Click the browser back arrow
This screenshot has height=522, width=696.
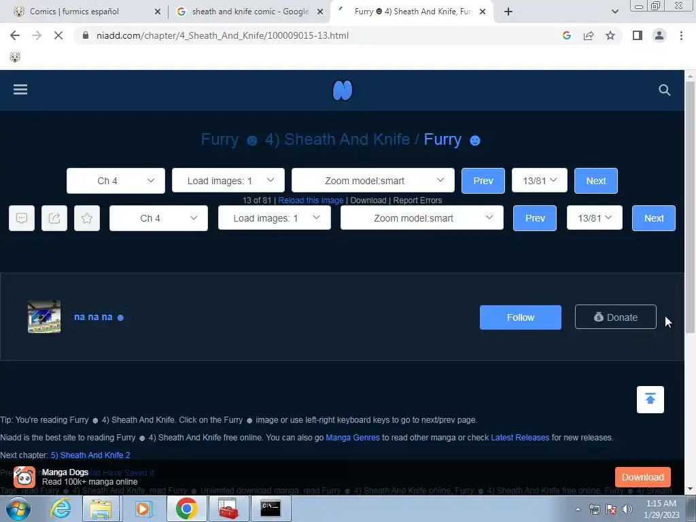pyautogui.click(x=15, y=35)
